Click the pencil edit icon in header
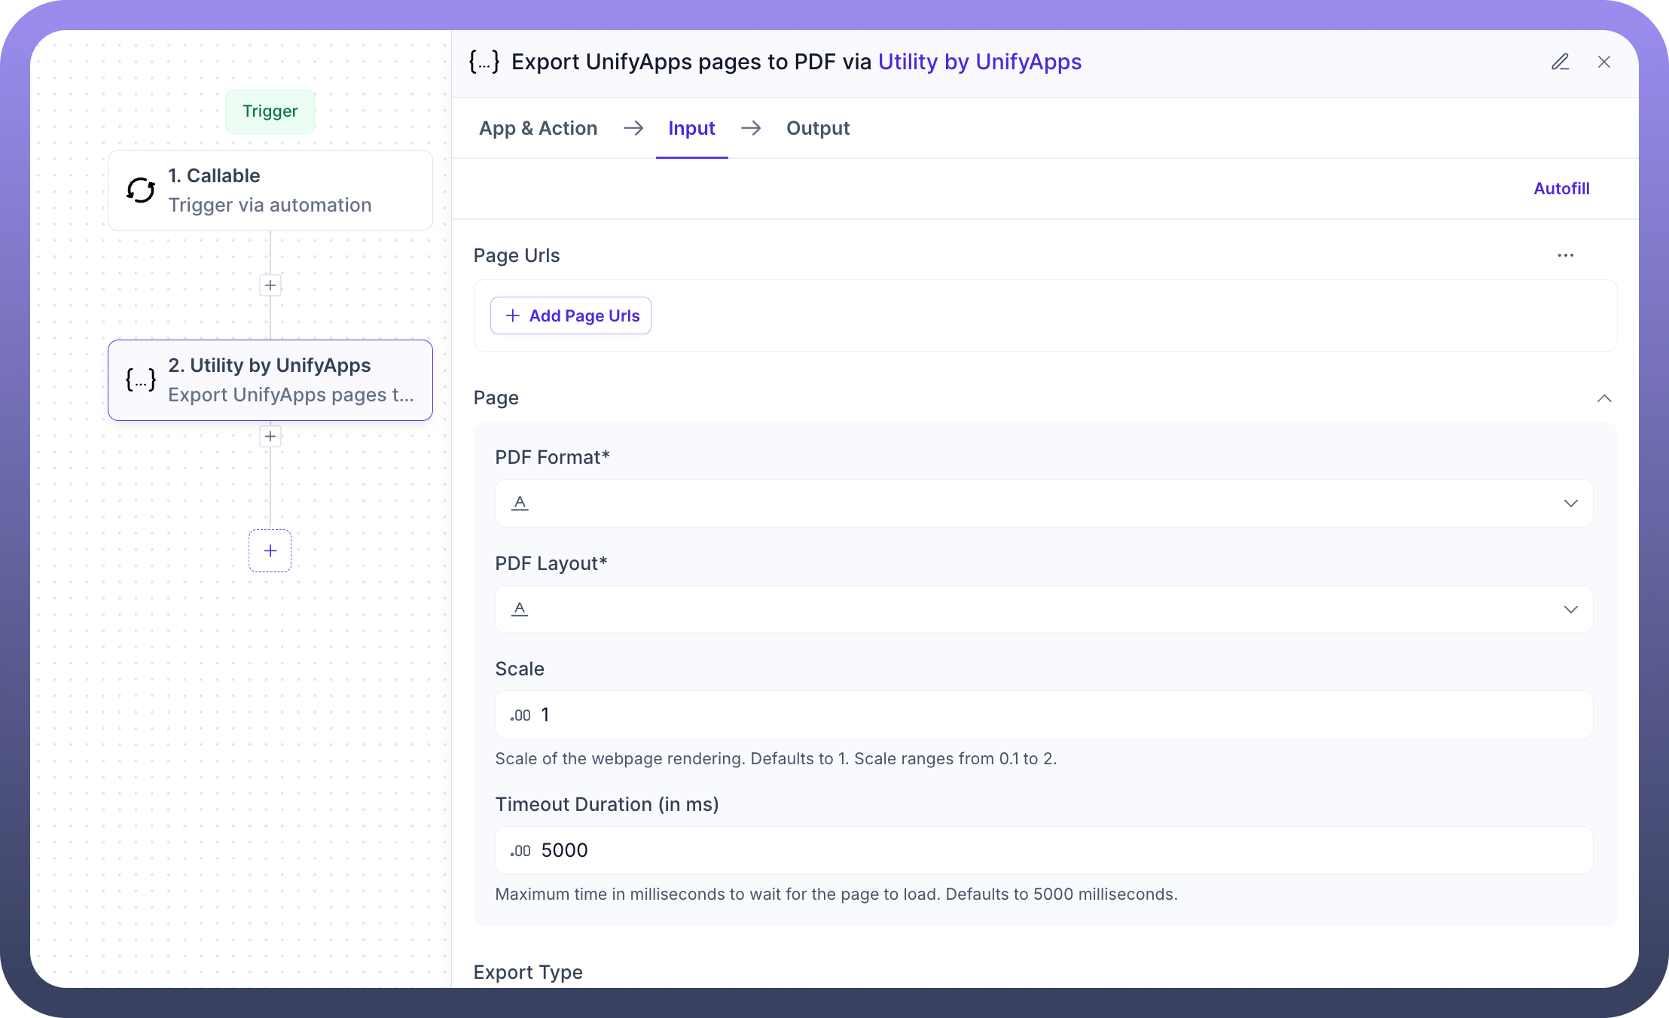 click(1560, 62)
